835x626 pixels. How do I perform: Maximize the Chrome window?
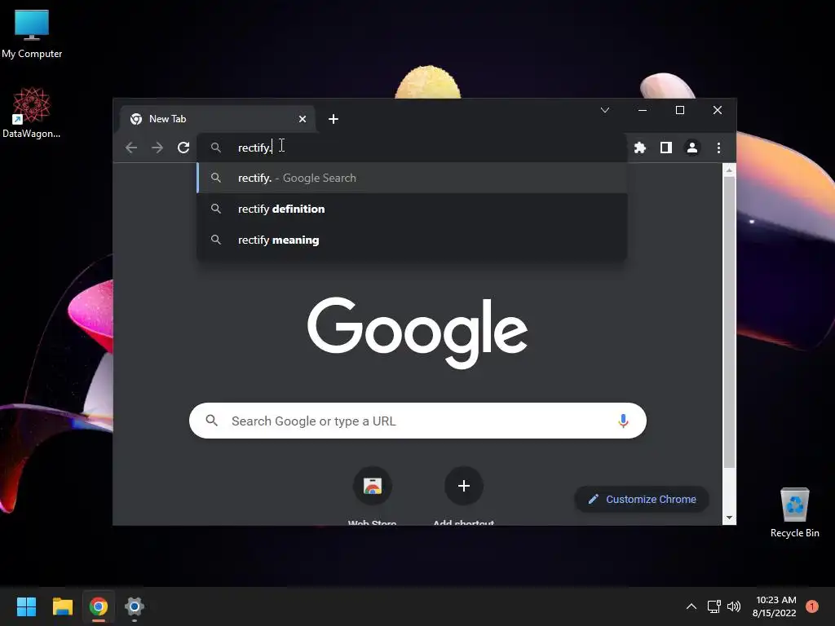(680, 110)
